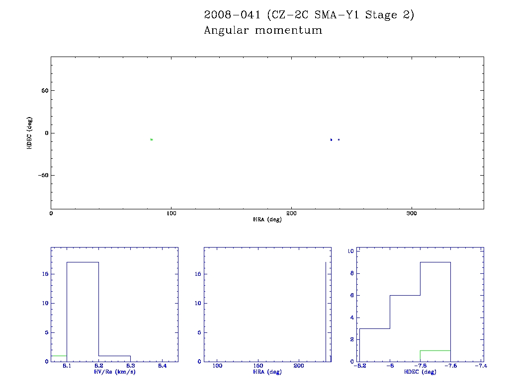Click the 'HRA (deg)' label under the middle histogram
The height and width of the screenshot is (381, 509).
pos(267,372)
